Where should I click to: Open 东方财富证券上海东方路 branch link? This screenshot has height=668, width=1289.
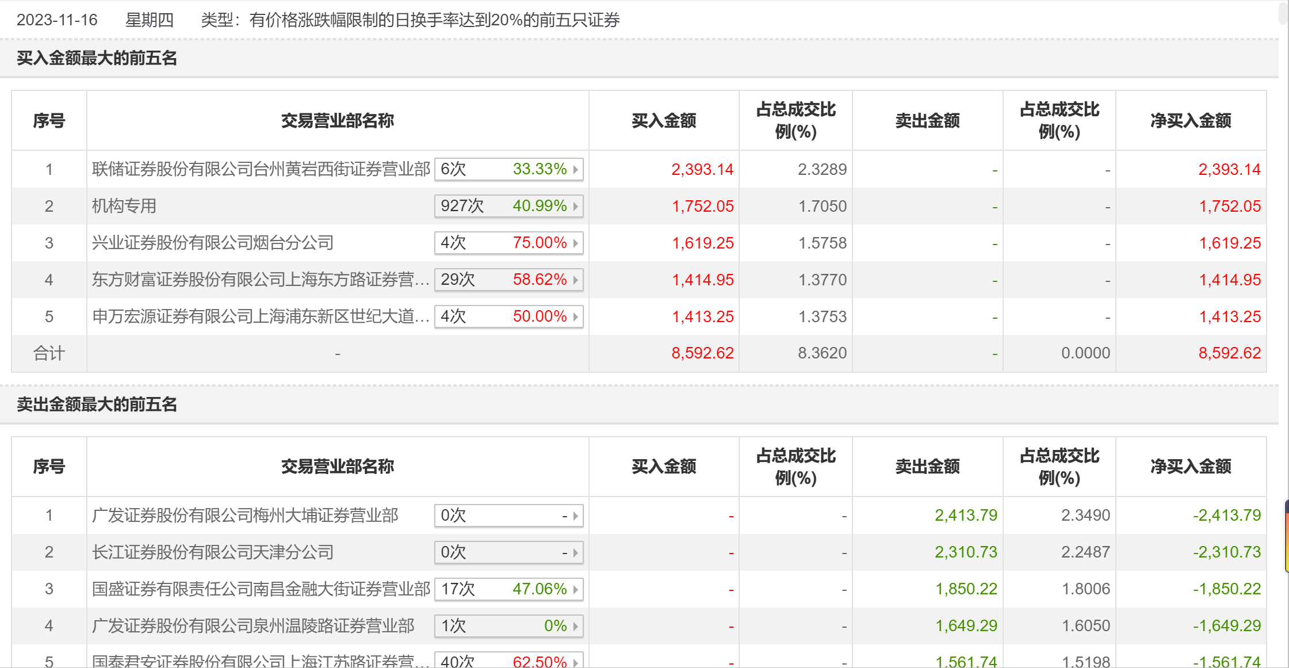click(x=260, y=280)
